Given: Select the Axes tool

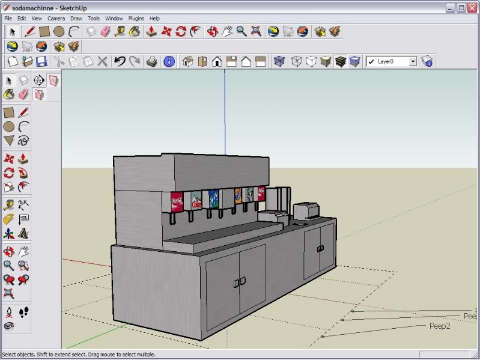Looking at the screenshot, I should click(9, 234).
